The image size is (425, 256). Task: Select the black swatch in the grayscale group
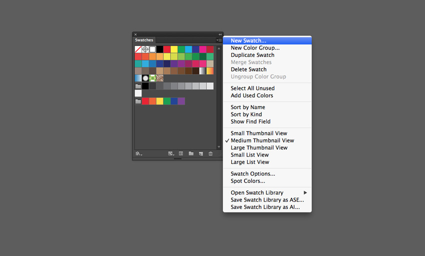coord(145,86)
